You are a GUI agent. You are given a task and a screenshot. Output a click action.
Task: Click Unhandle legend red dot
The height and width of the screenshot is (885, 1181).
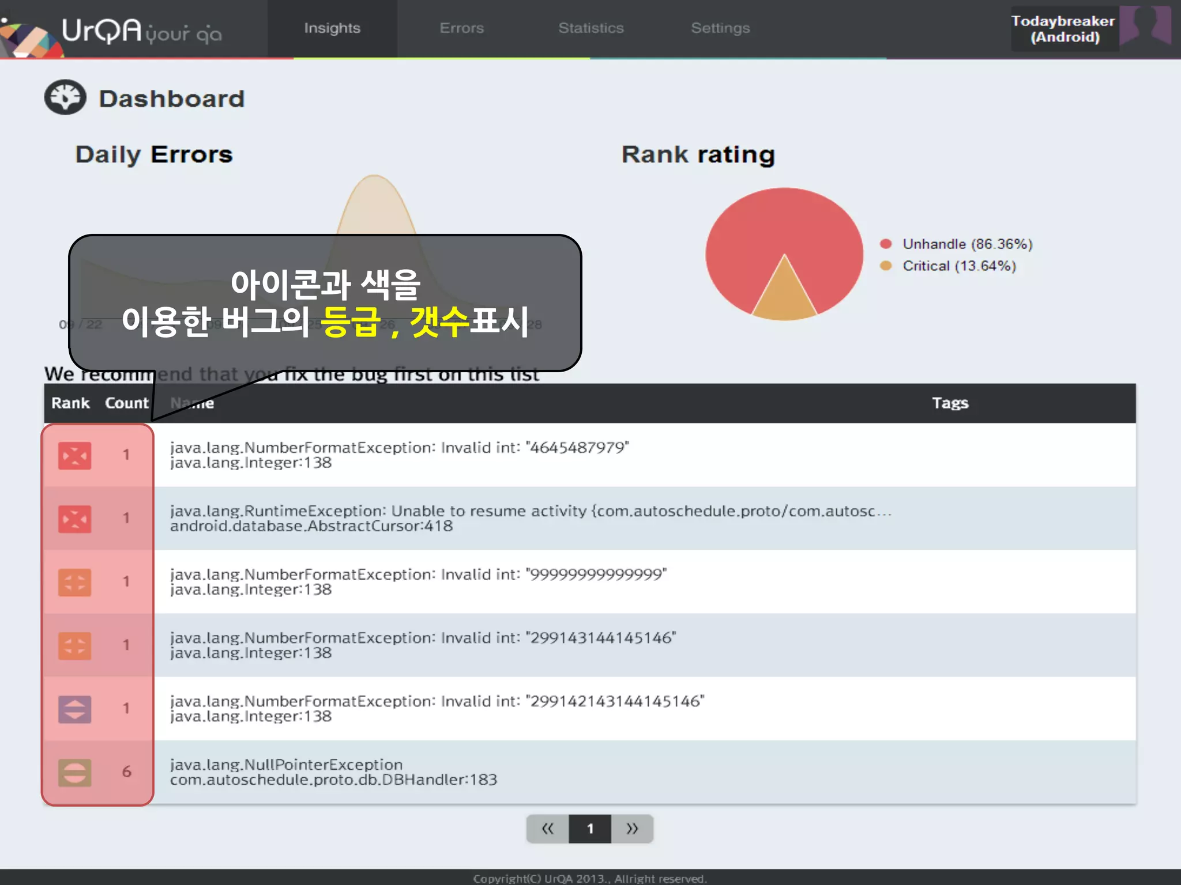(x=886, y=244)
